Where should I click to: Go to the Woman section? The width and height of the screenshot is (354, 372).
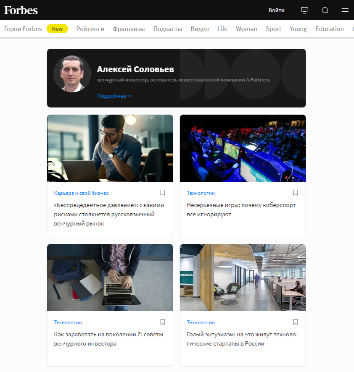pyautogui.click(x=246, y=29)
